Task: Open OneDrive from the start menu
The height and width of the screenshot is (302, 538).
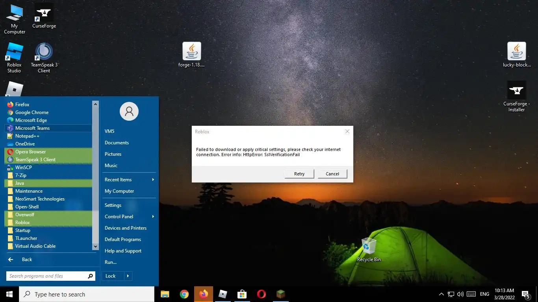Action: point(48,144)
